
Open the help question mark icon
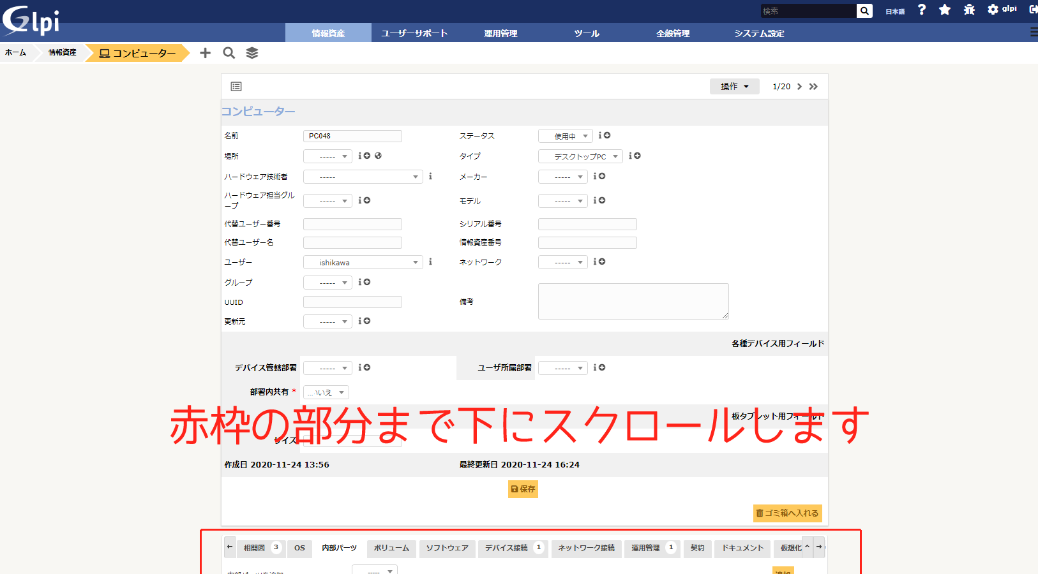(x=921, y=10)
